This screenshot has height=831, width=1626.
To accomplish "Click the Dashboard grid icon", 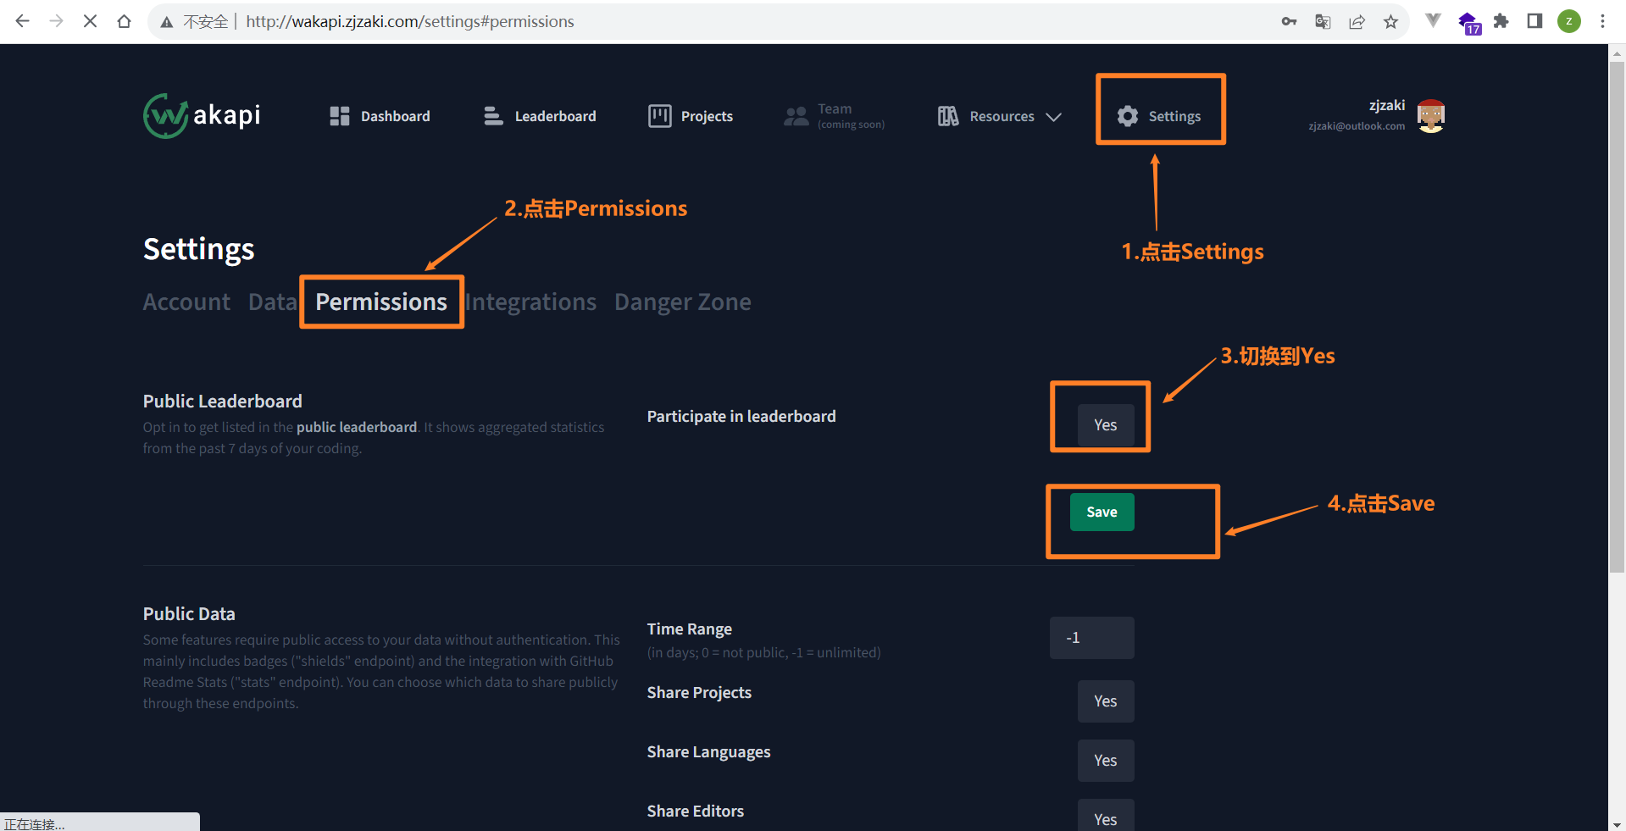I will point(340,116).
